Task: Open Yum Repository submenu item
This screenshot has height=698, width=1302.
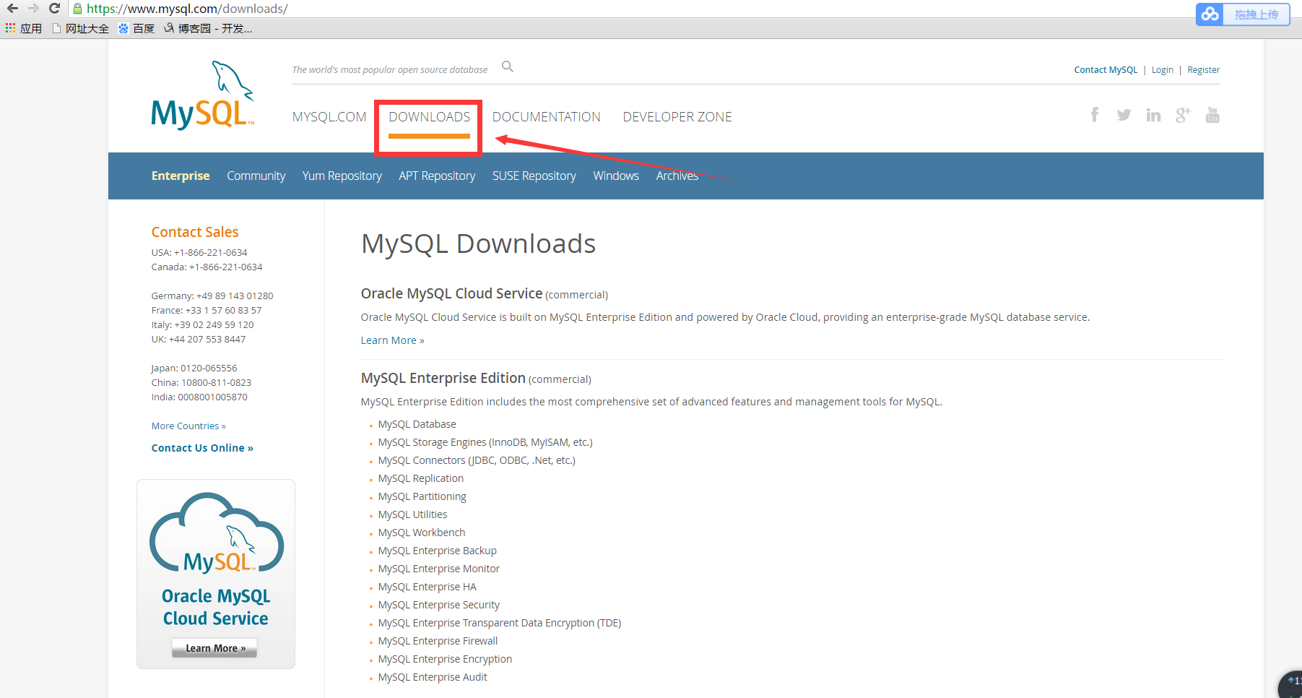Action: tap(342, 176)
